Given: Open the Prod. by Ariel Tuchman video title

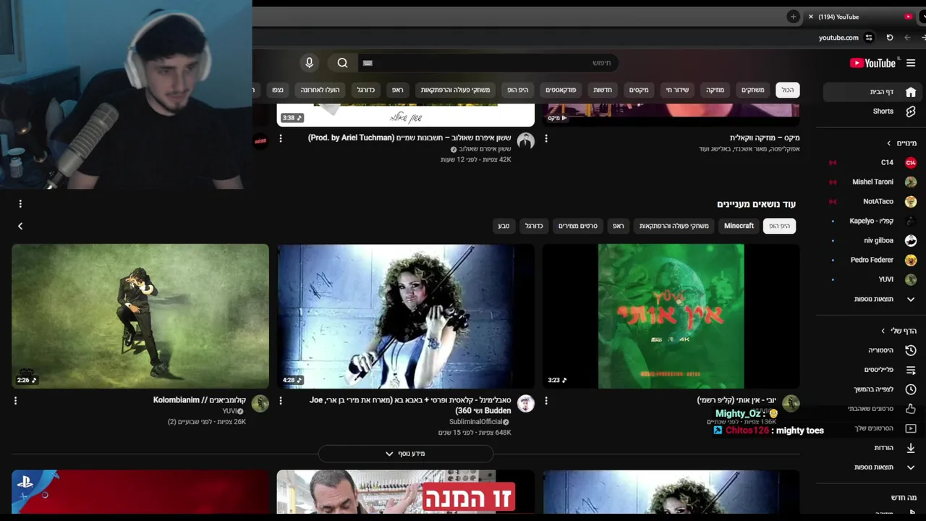Looking at the screenshot, I should coord(409,138).
